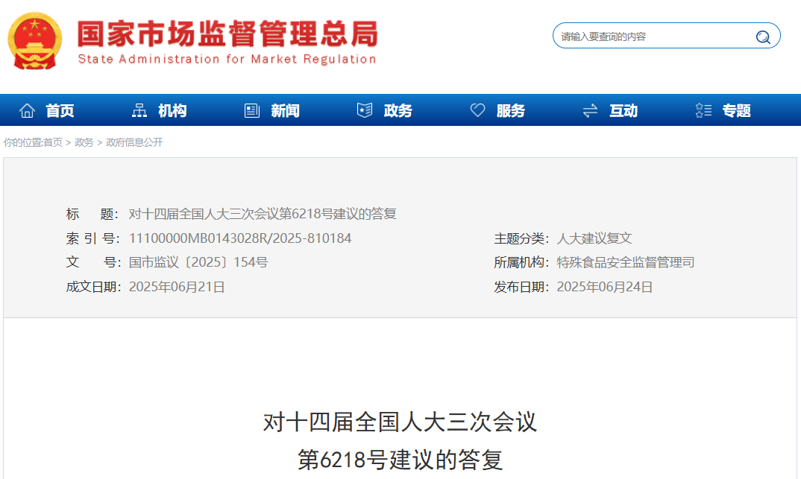801x479 pixels.
Task: Select 政务 in the navigation bar
Action: [398, 111]
